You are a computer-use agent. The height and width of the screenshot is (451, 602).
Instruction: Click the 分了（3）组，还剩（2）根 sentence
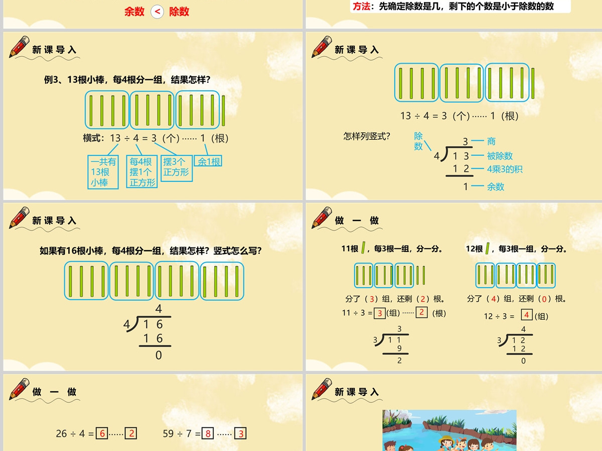[x=395, y=299]
